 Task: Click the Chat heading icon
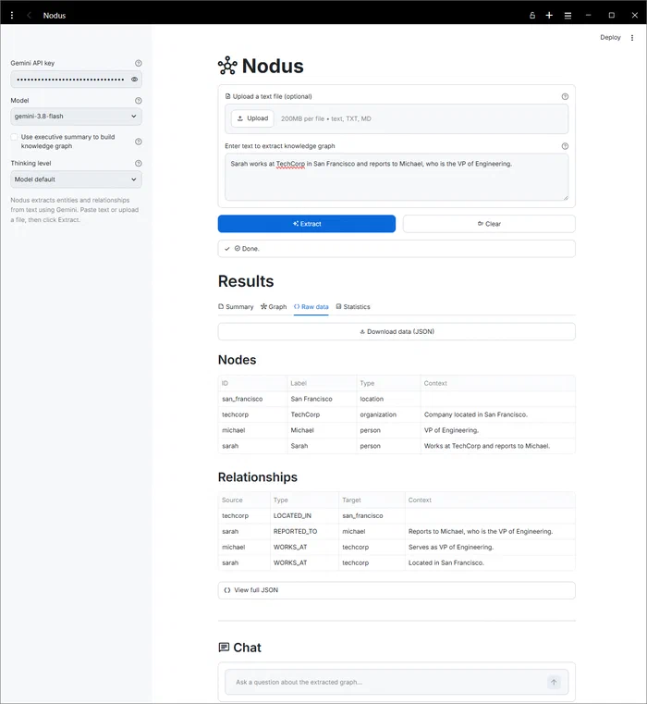click(224, 647)
